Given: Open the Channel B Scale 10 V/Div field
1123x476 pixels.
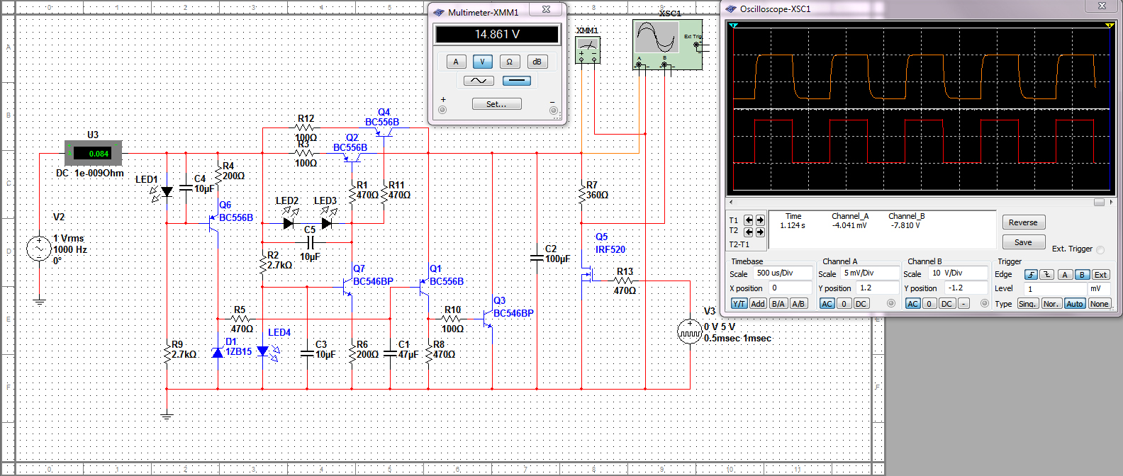Looking at the screenshot, I should click(x=957, y=273).
